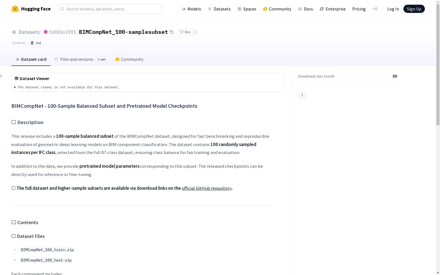The height and width of the screenshot is (275, 440).
Task: Open Enterprise page
Action: (x=332, y=9)
